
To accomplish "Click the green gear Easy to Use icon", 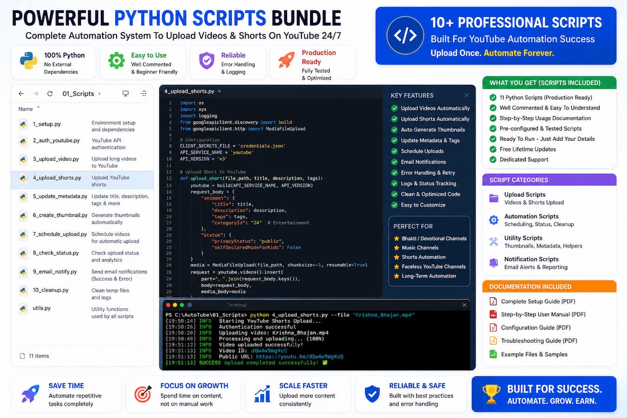I will pos(116,61).
